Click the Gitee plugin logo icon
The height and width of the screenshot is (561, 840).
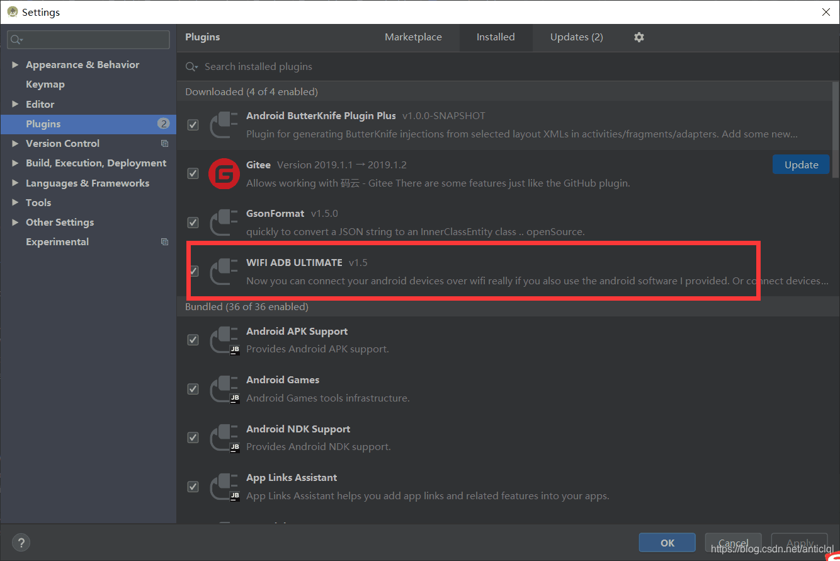tap(224, 173)
